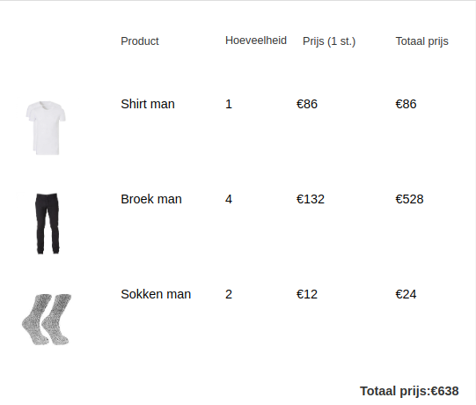Click the white shirt product image
Image resolution: width=476 pixels, height=405 pixels.
click(x=46, y=128)
